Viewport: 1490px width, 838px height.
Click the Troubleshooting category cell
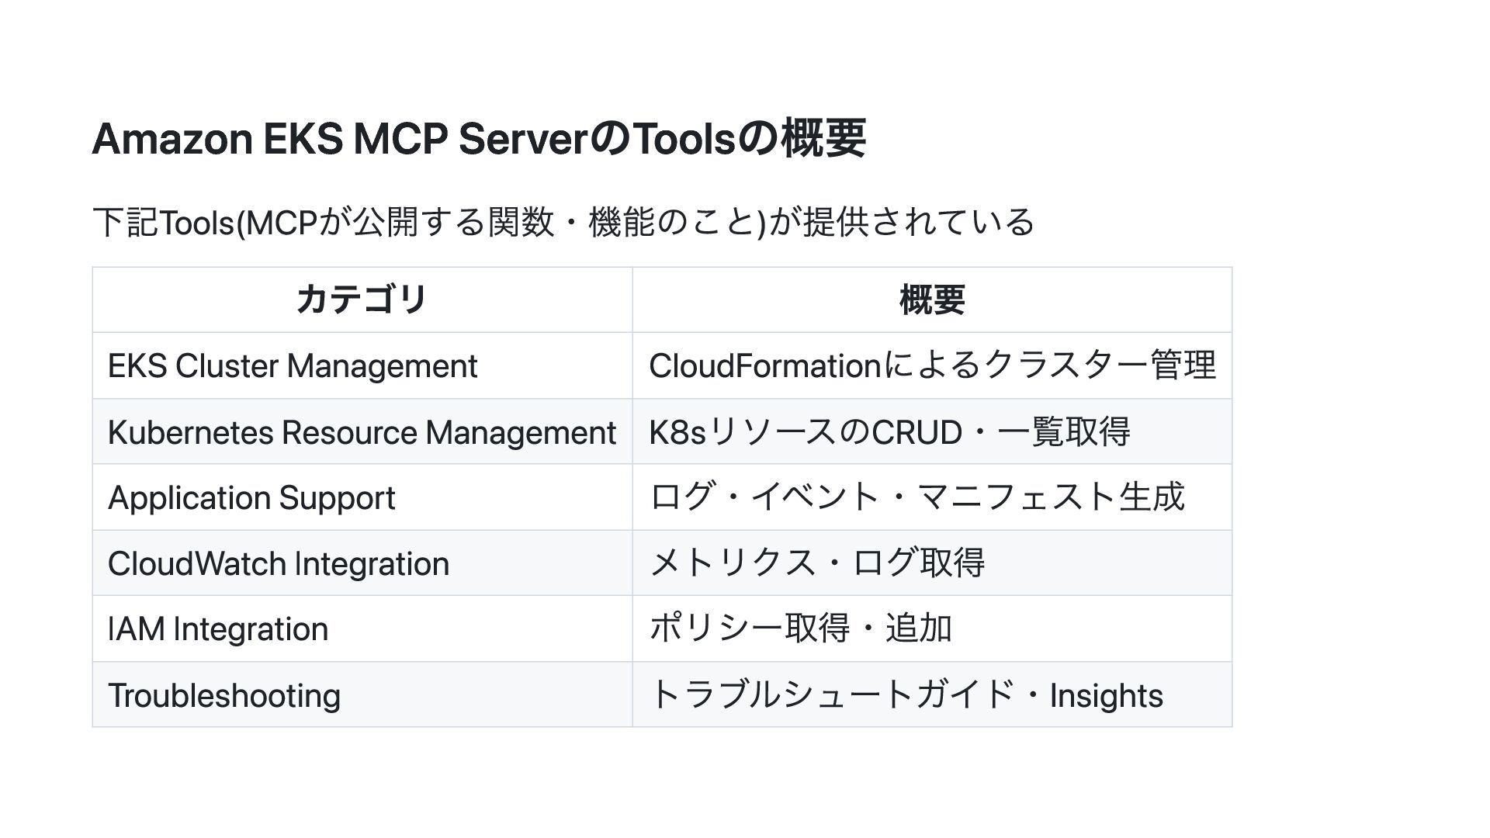tap(224, 695)
